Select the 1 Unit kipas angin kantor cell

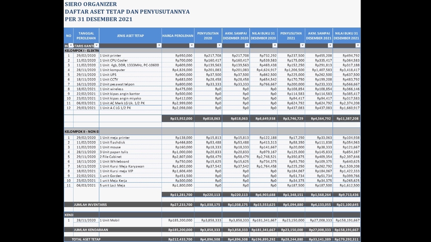pyautogui.click(x=130, y=94)
